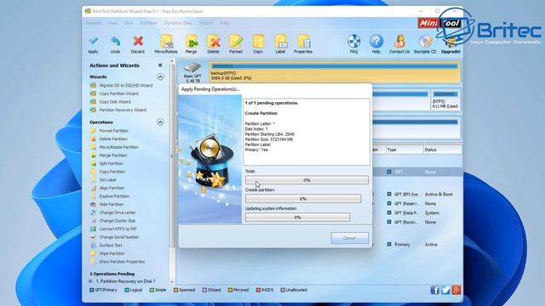The image size is (545, 306).
Task: Choose Format Partition operation
Action: 113,131
